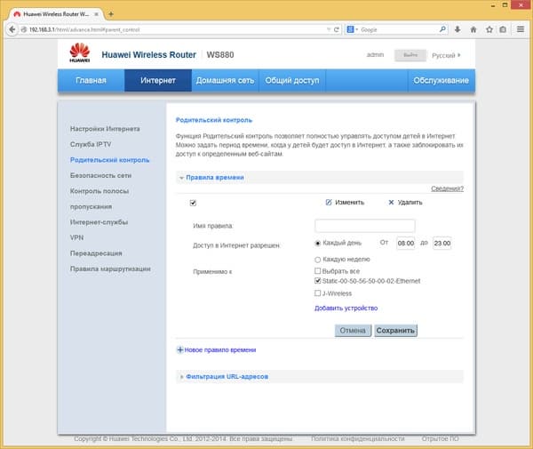Select the Каждый день radio button
533x449 pixels.
(317, 244)
